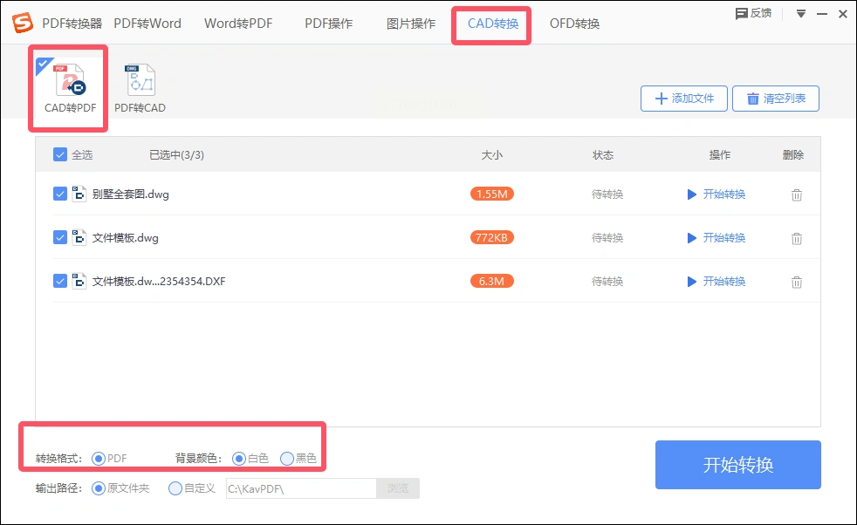
Task: Click the 已选中(3/3) selection count
Action: coord(176,154)
